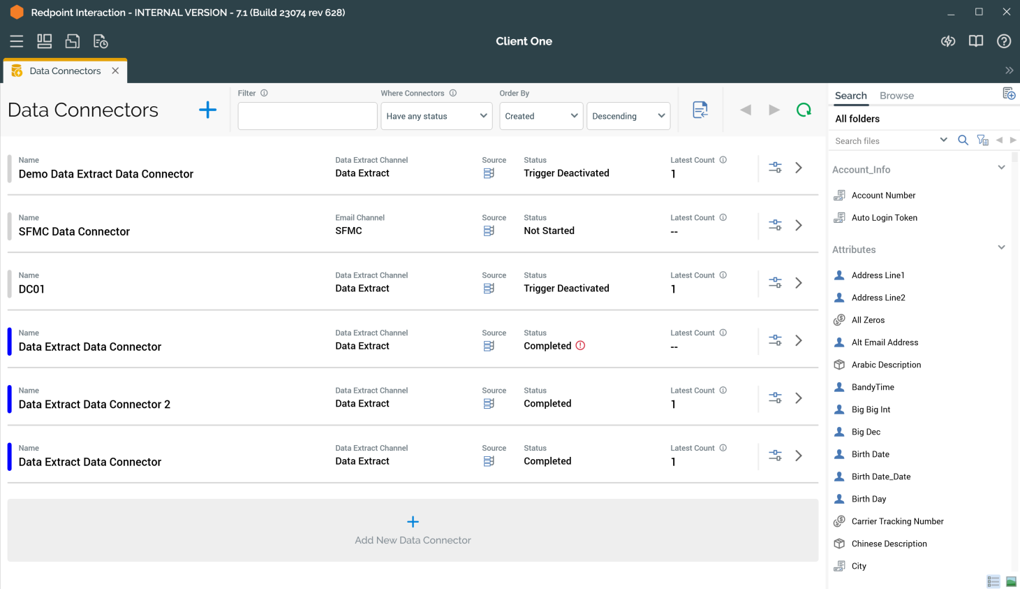The width and height of the screenshot is (1020, 589).
Task: Open the Descending sort order dropdown
Action: (x=628, y=116)
